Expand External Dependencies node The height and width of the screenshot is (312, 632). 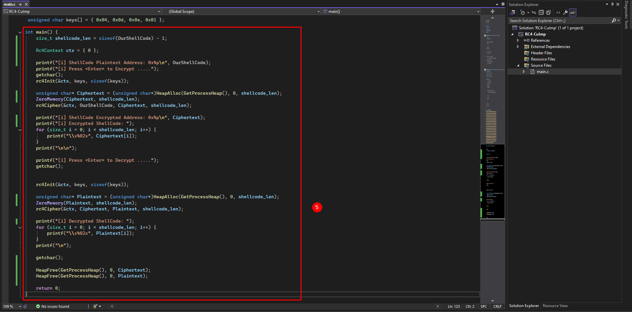coord(518,47)
